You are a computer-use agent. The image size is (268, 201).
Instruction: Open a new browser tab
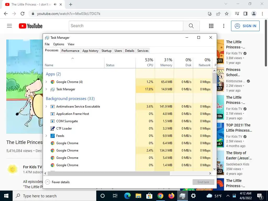coord(71,4)
